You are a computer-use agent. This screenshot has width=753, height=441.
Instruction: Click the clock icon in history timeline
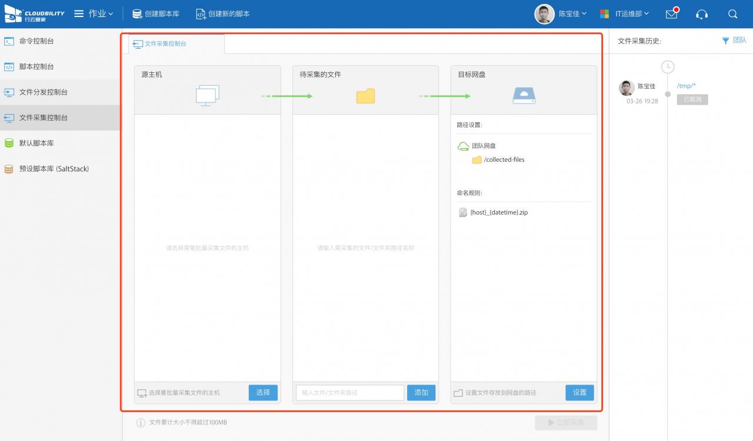(x=667, y=67)
